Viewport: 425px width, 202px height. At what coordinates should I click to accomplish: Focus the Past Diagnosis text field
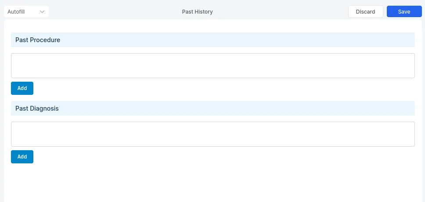(x=212, y=134)
